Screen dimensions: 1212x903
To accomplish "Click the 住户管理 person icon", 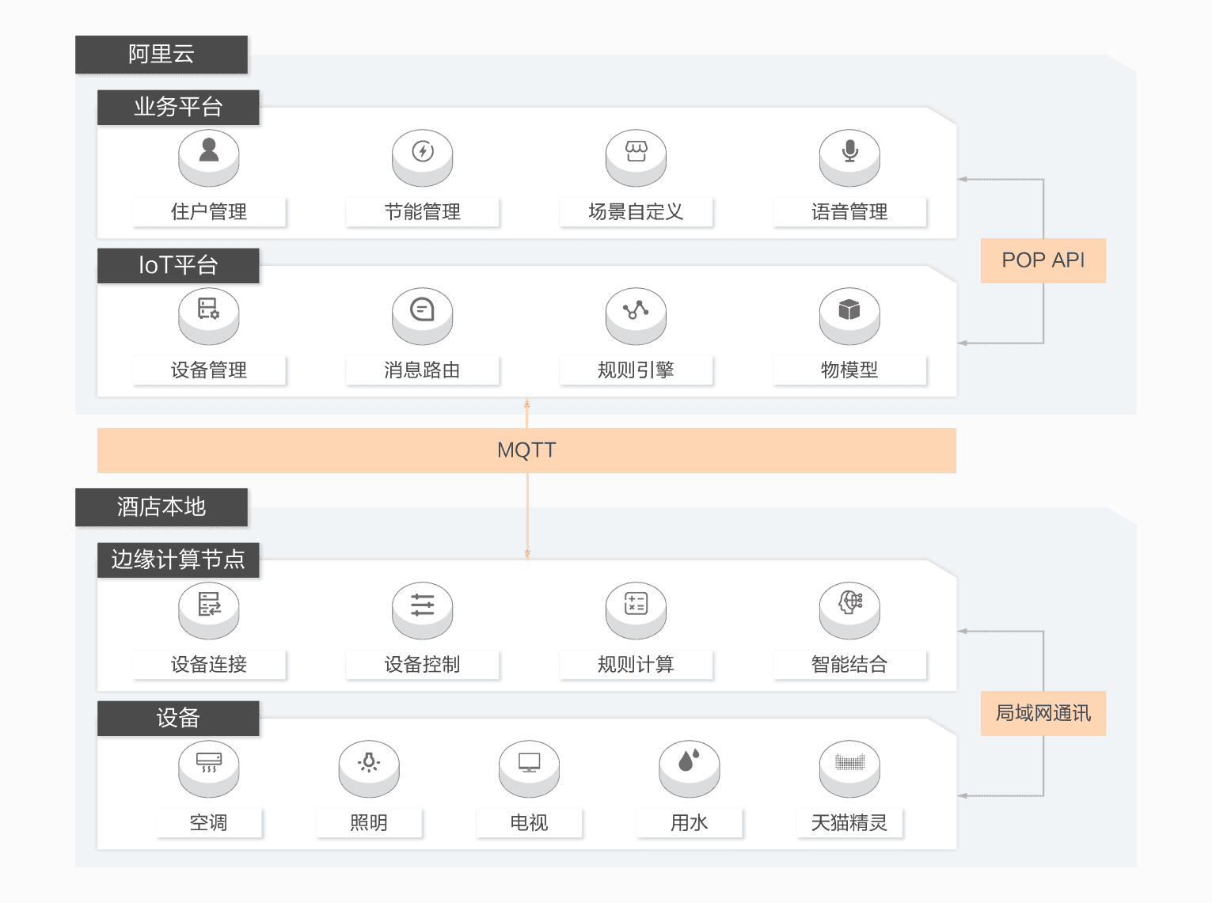I will pyautogui.click(x=209, y=150).
